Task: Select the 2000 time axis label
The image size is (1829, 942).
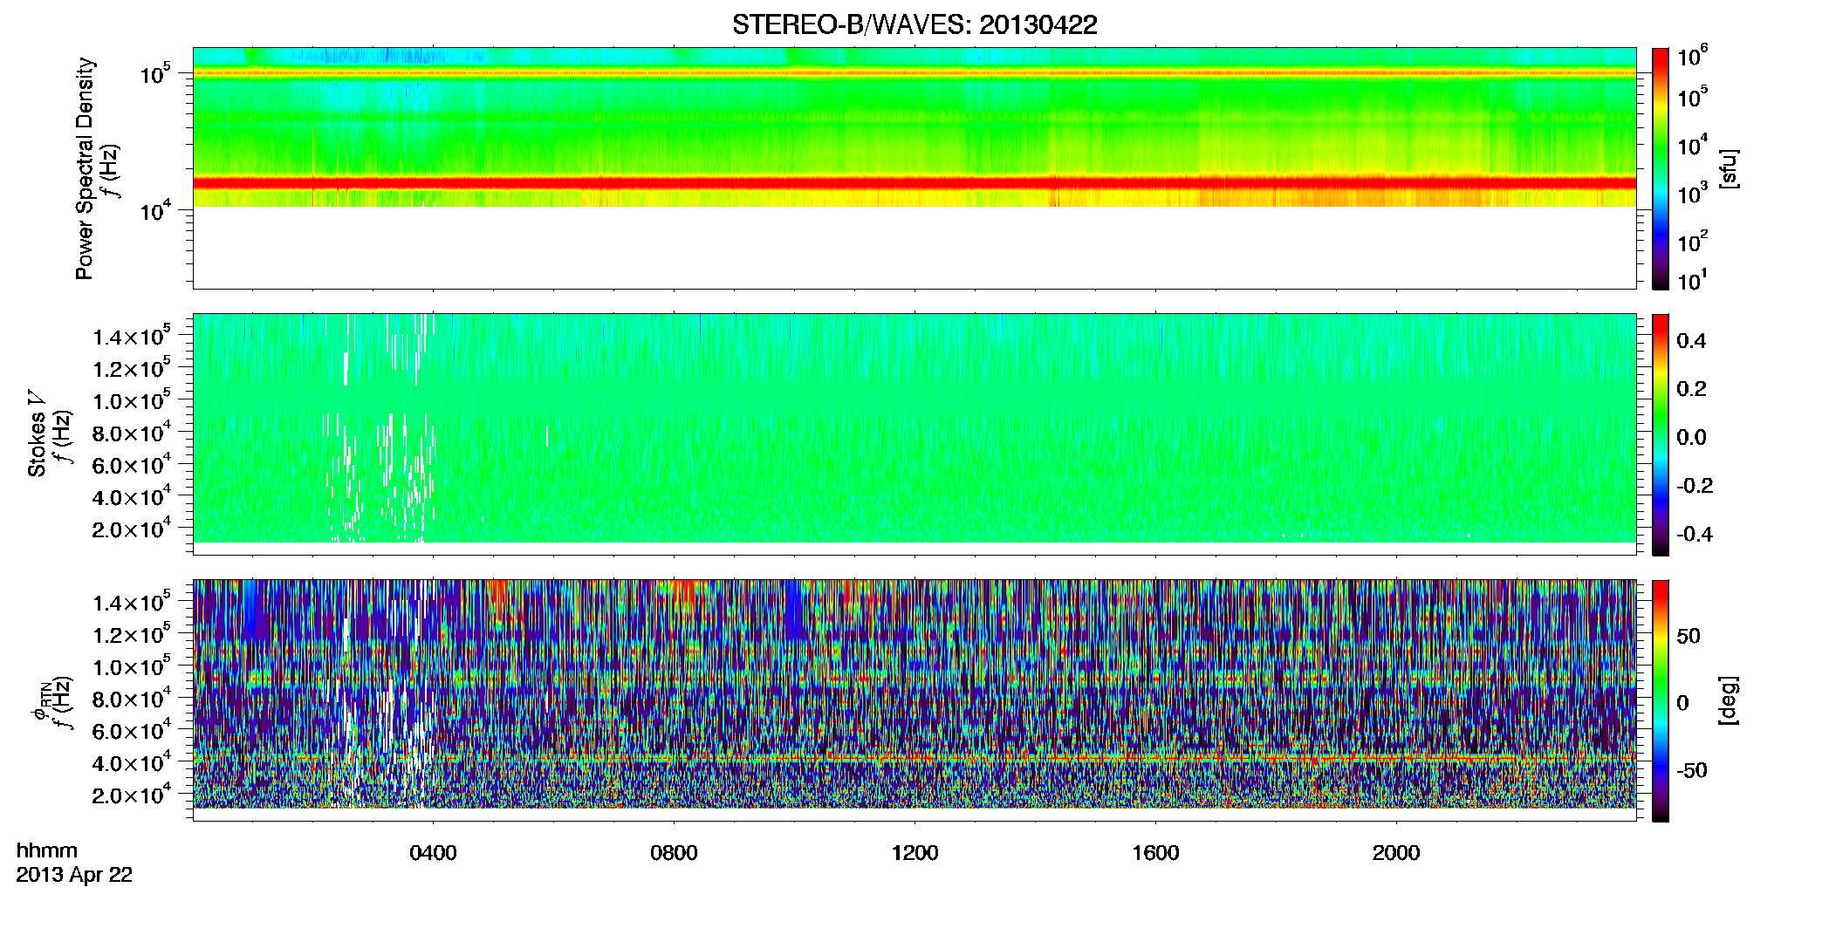Action: click(1396, 853)
